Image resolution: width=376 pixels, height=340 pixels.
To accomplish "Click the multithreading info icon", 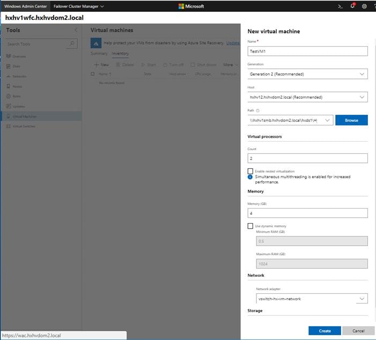I will click(250, 177).
